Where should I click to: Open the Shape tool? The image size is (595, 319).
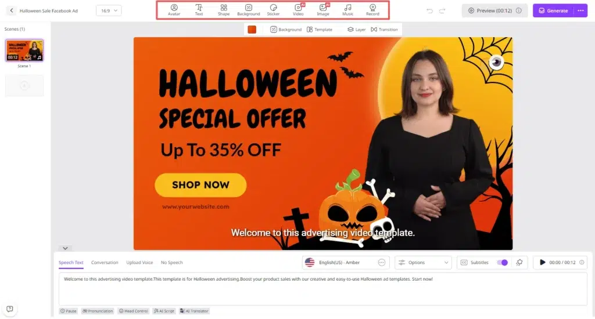point(224,10)
